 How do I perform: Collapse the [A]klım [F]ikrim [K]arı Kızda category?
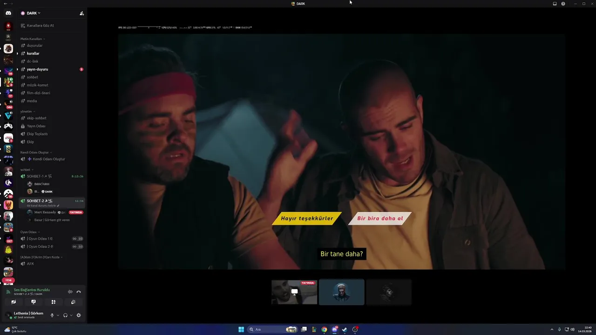point(41,257)
